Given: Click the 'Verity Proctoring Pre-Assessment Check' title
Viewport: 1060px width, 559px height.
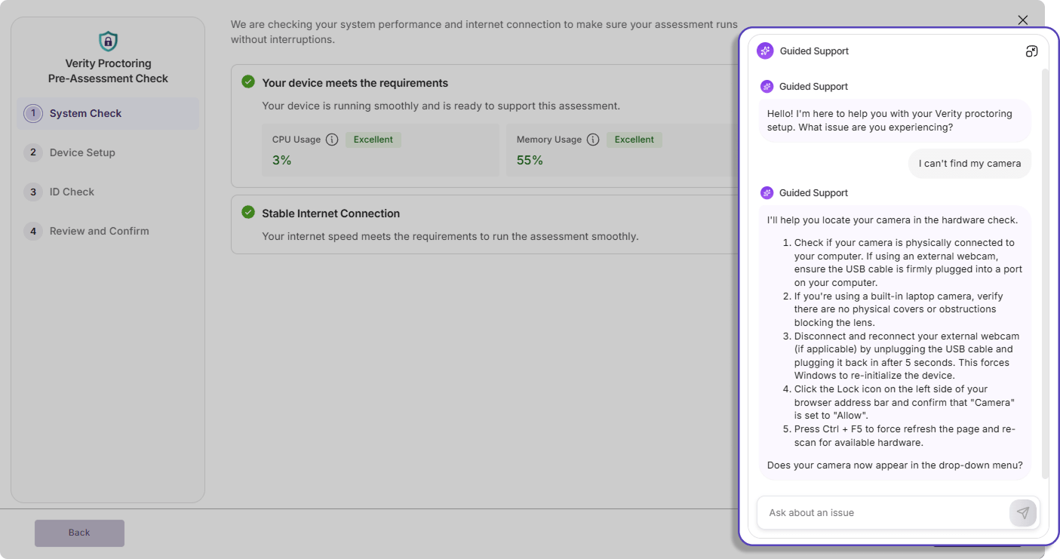Looking at the screenshot, I should 108,71.
